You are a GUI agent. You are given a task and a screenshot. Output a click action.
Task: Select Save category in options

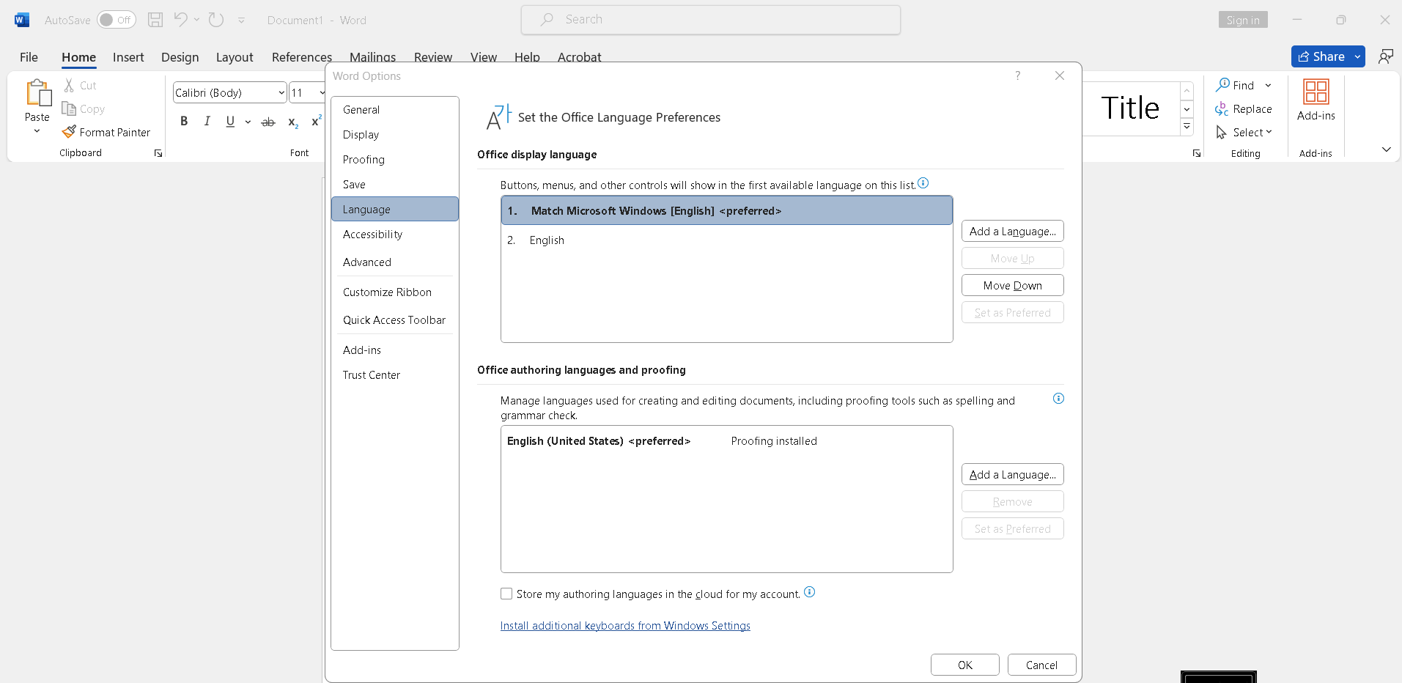click(x=395, y=185)
